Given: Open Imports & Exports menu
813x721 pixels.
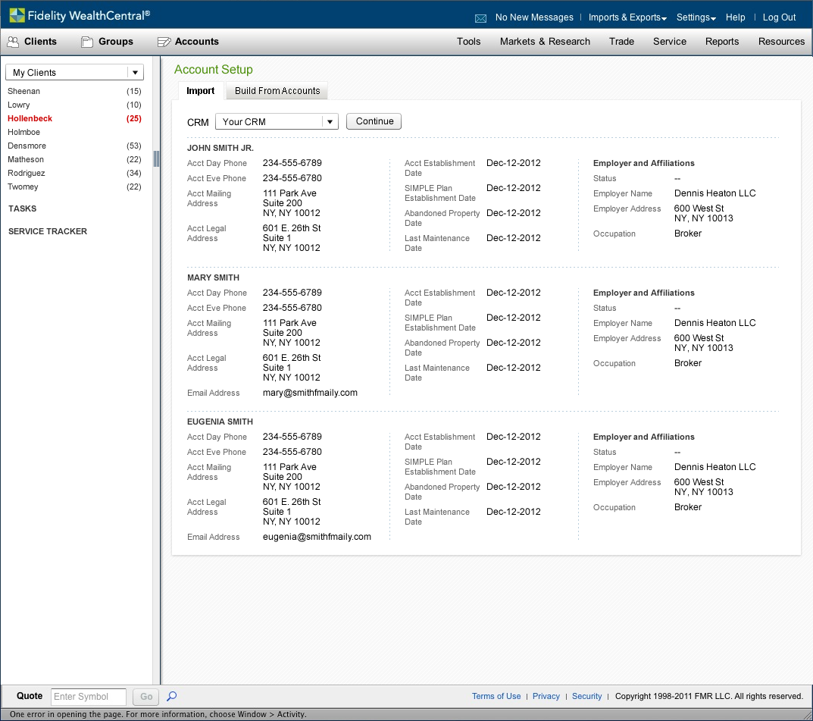Looking at the screenshot, I should point(627,17).
